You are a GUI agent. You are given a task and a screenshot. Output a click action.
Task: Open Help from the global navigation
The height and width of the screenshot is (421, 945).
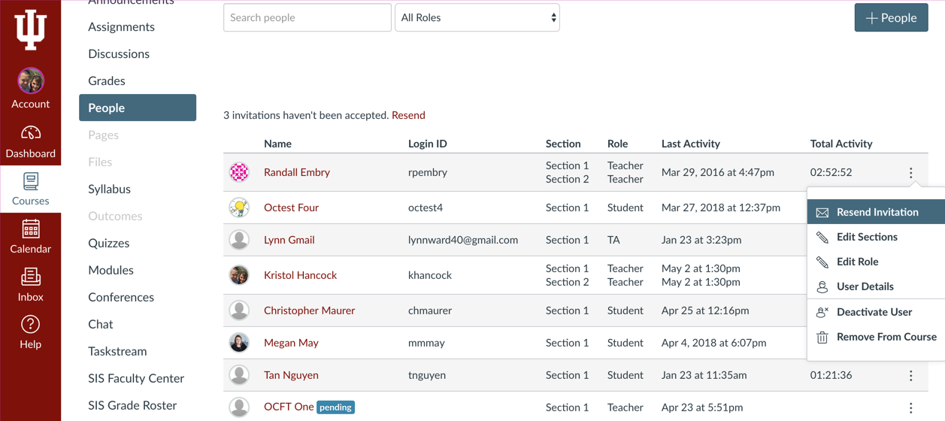pyautogui.click(x=31, y=332)
